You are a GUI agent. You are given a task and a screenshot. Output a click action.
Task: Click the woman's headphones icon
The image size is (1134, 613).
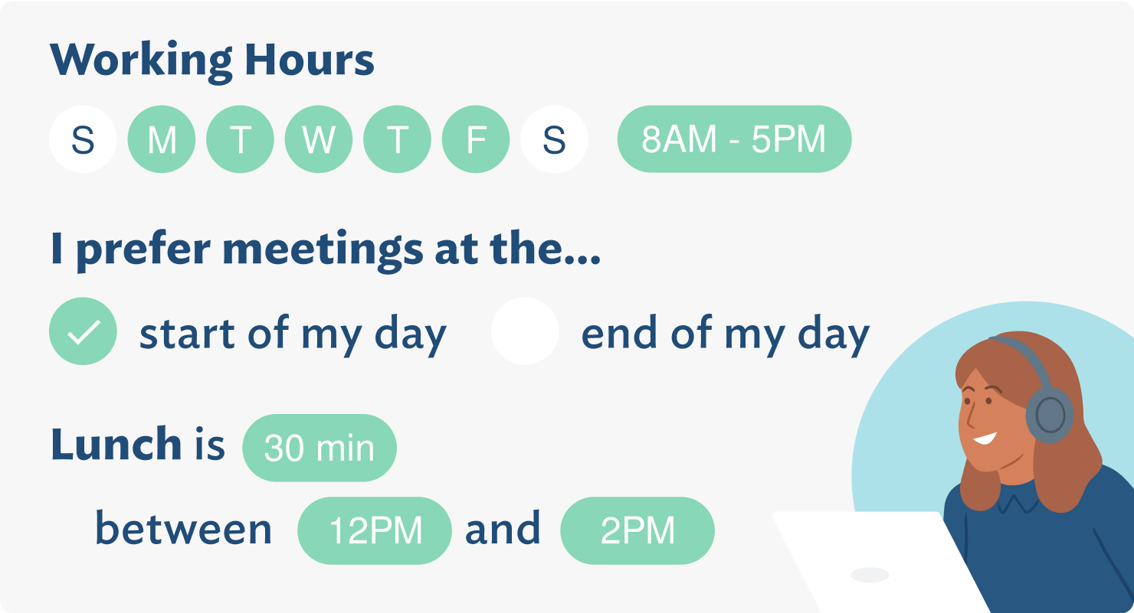point(1048,412)
